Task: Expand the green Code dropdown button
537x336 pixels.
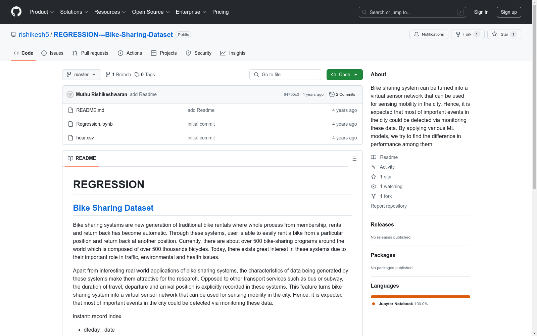Action: (344, 75)
